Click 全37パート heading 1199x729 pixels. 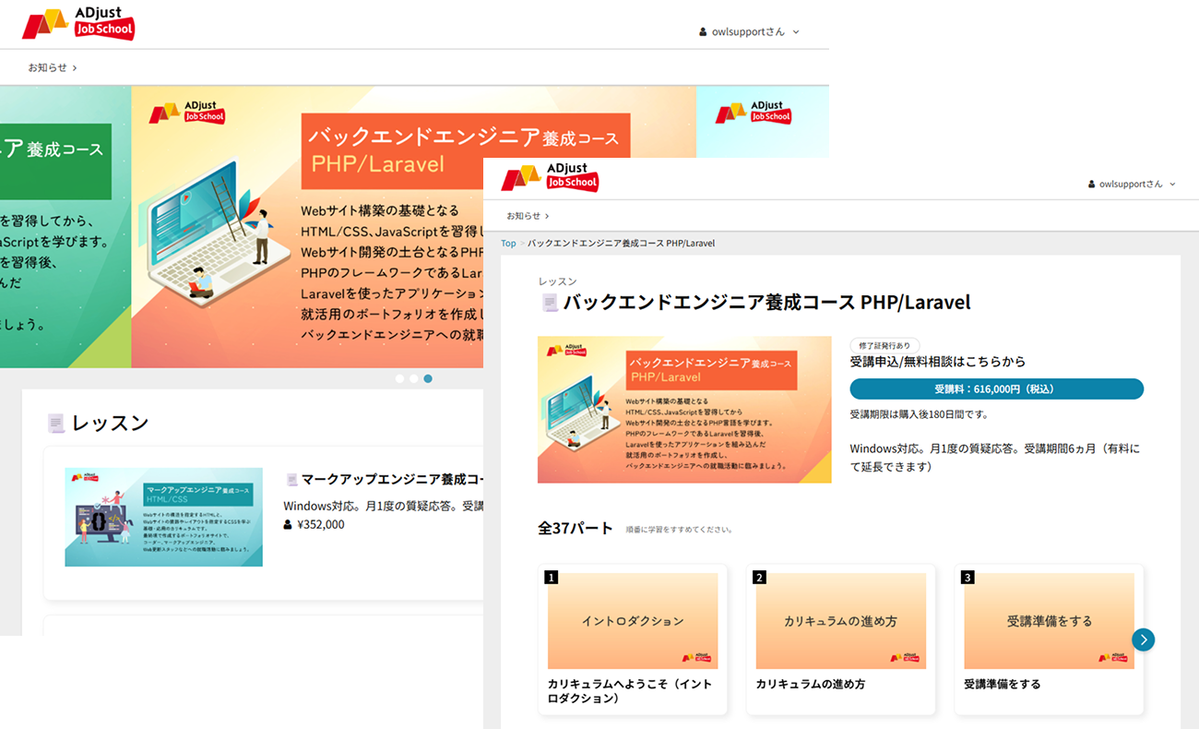(576, 529)
